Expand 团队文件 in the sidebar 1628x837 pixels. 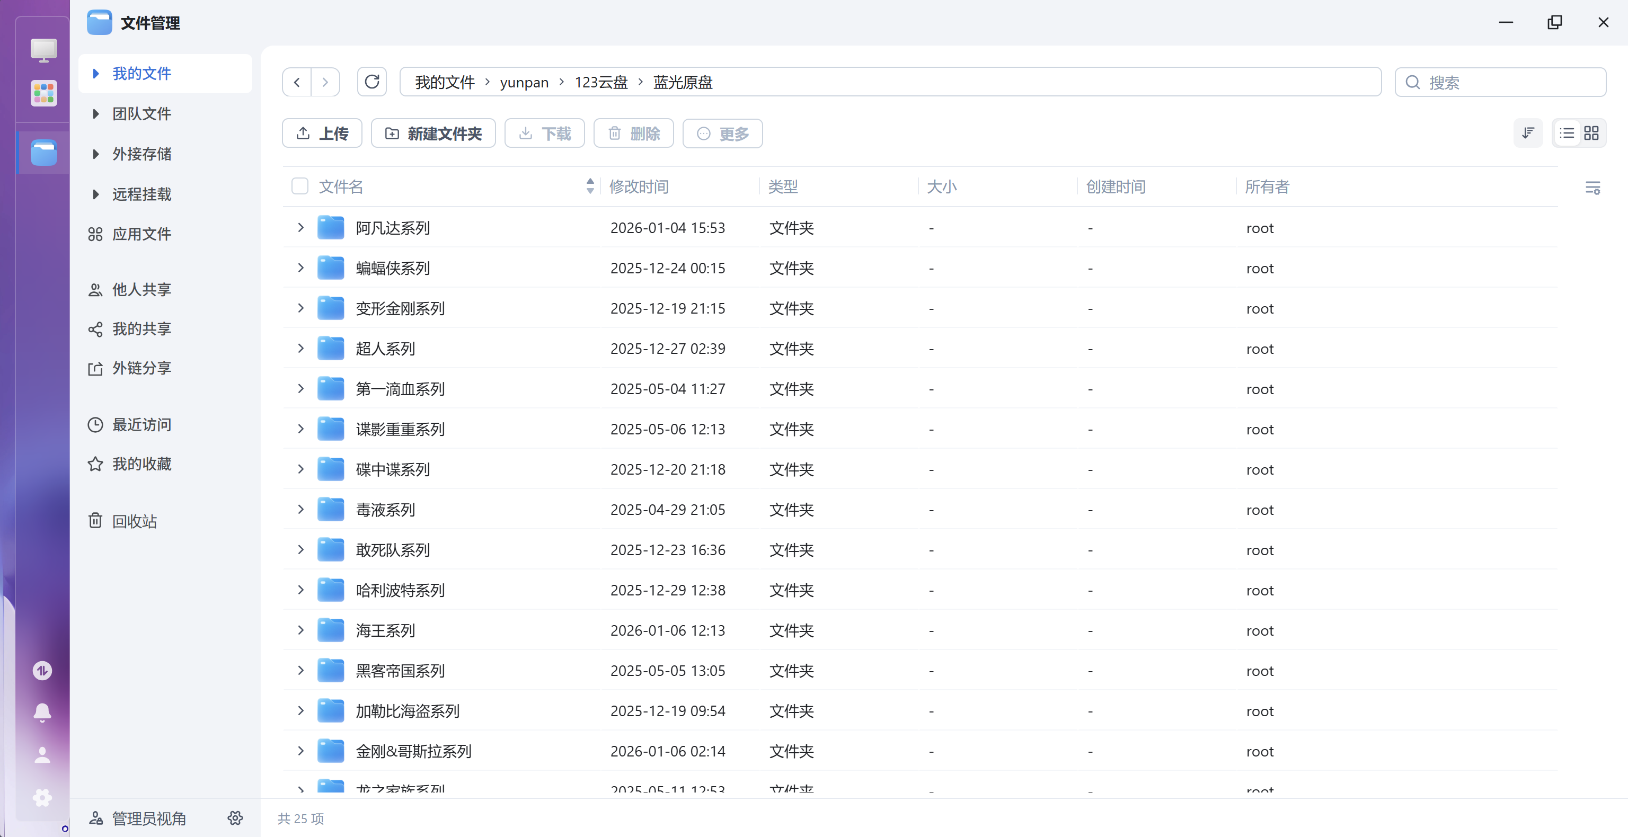pos(96,114)
